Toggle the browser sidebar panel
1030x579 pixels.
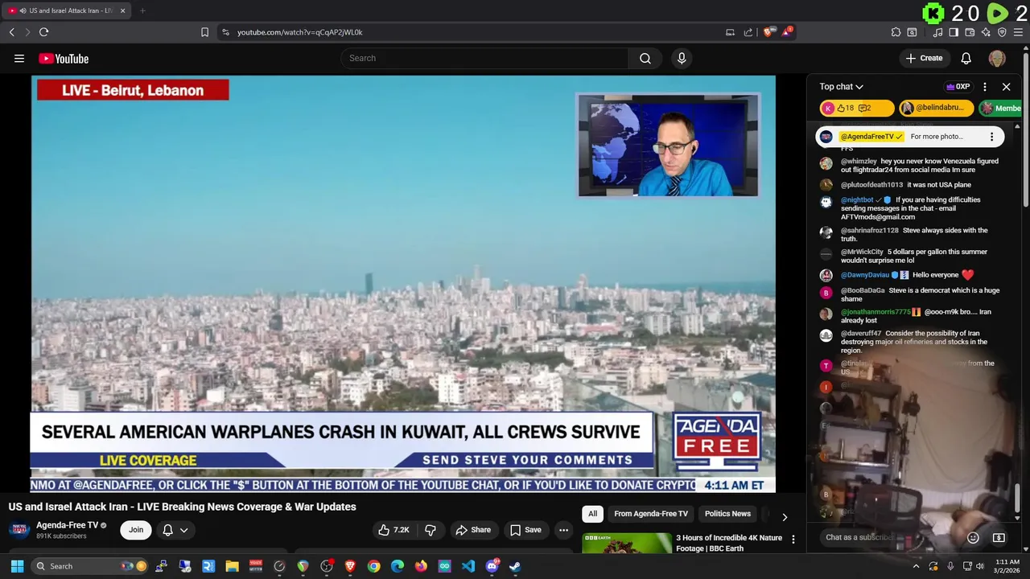954,32
